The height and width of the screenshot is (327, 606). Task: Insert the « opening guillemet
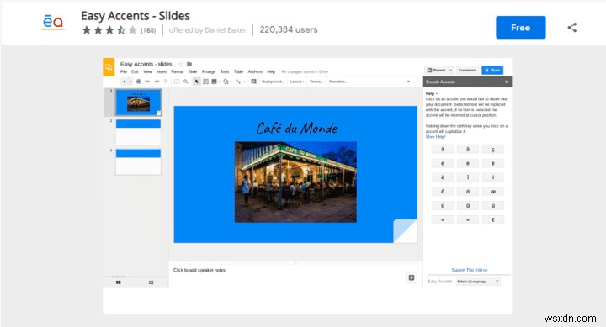pos(443,219)
